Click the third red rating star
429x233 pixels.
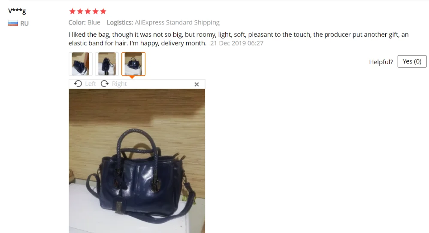click(88, 11)
